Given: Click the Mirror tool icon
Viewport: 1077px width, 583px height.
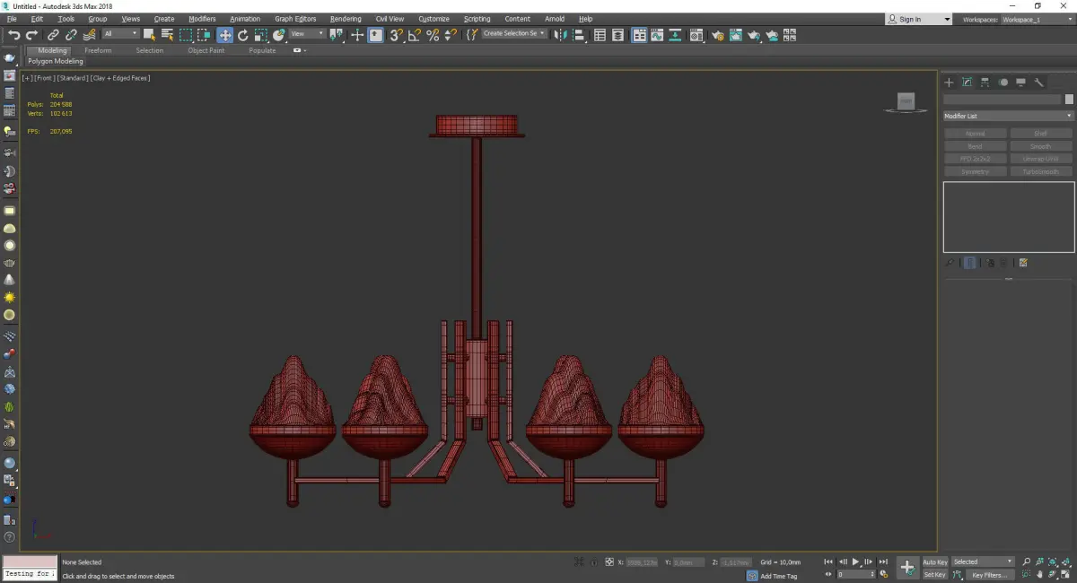Looking at the screenshot, I should (x=560, y=35).
